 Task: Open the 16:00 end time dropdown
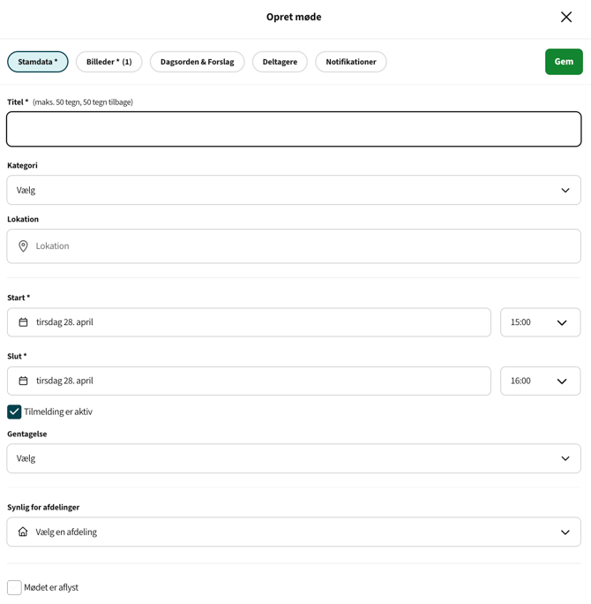tap(540, 381)
